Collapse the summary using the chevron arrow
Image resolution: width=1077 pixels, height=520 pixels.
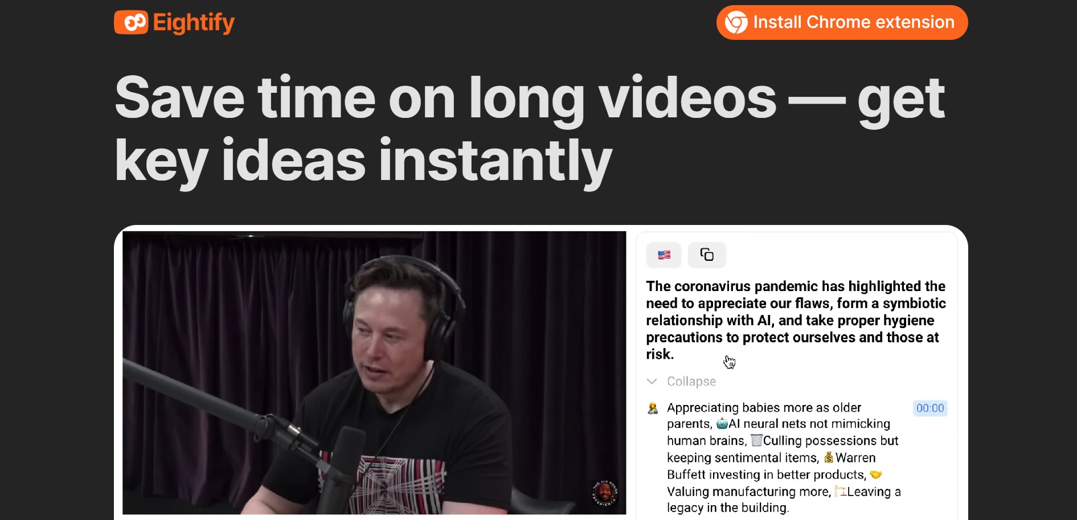coord(652,382)
